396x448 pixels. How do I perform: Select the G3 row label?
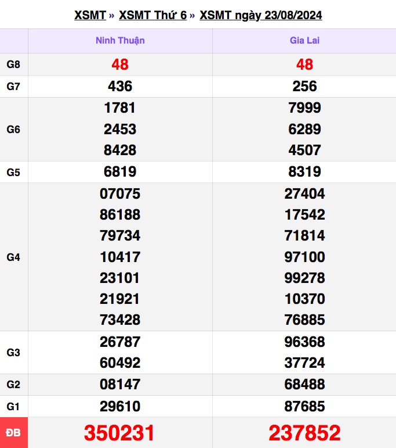click(x=13, y=353)
